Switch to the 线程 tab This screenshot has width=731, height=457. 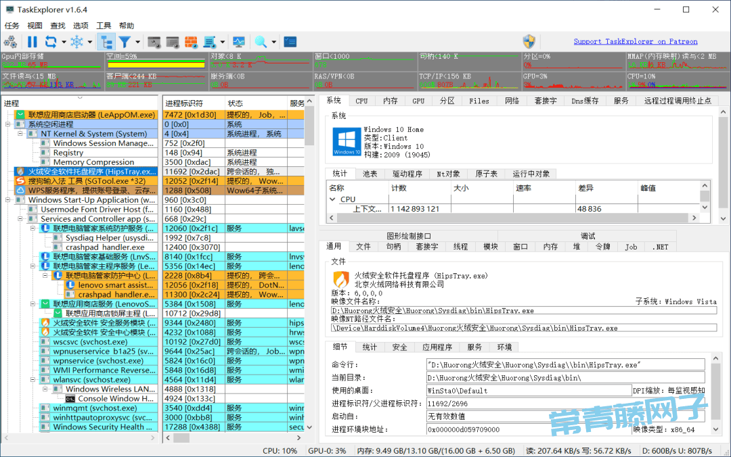461,247
